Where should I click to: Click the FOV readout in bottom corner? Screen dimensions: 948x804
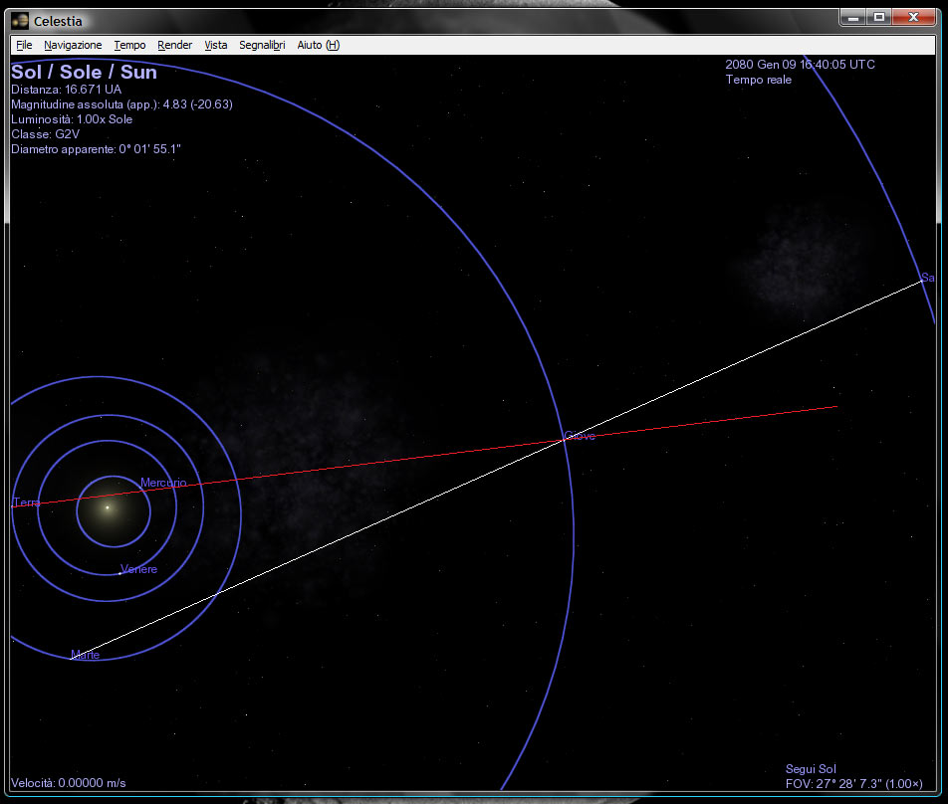(853, 783)
